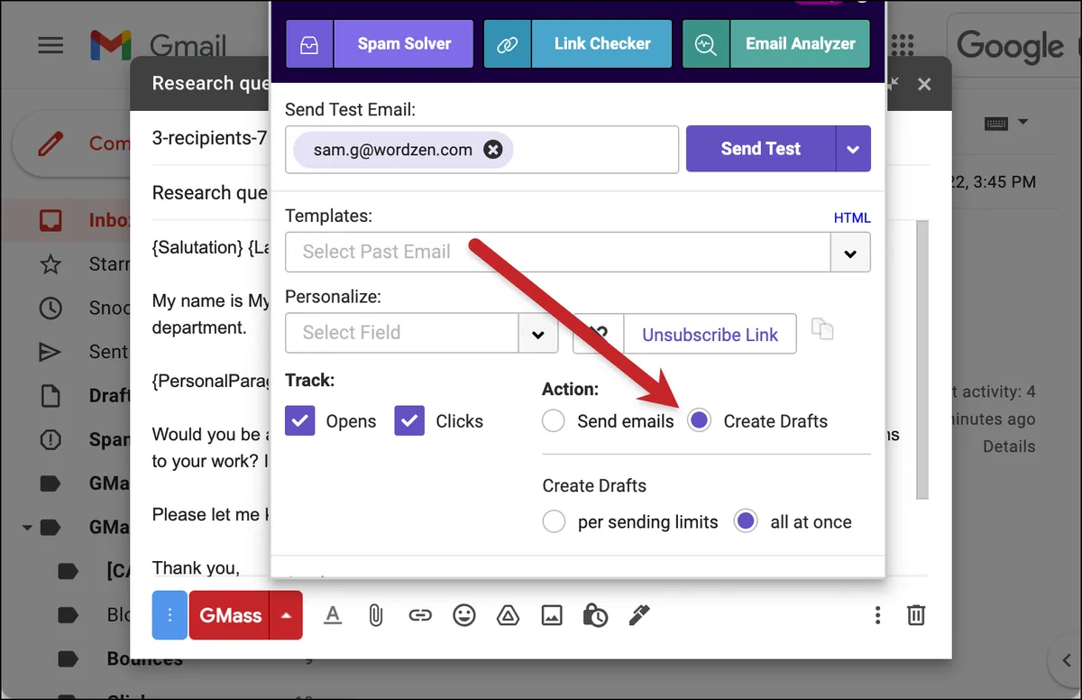Discard draft with trash icon
1082x700 pixels.
click(916, 615)
